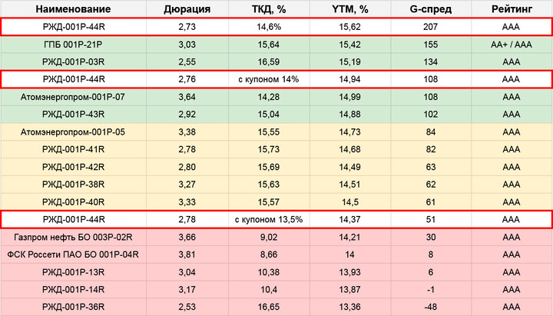Click the 'Наименование' column header
Screen dimensions: 553x316
(74, 9)
